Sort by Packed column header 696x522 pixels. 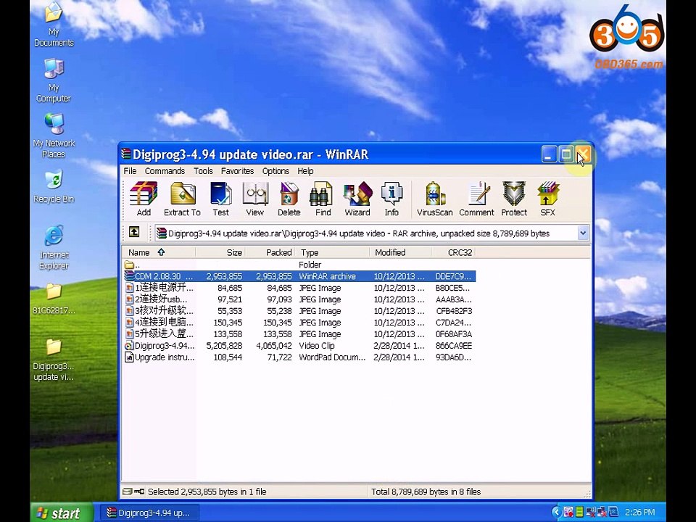tap(270, 252)
